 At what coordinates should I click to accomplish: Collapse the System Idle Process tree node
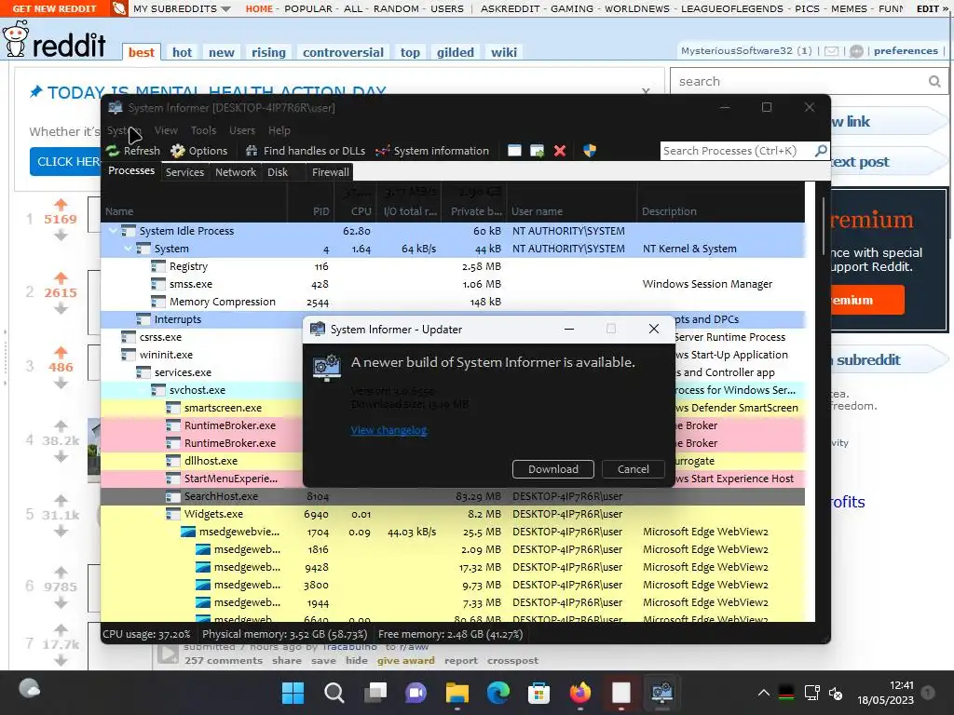click(113, 231)
